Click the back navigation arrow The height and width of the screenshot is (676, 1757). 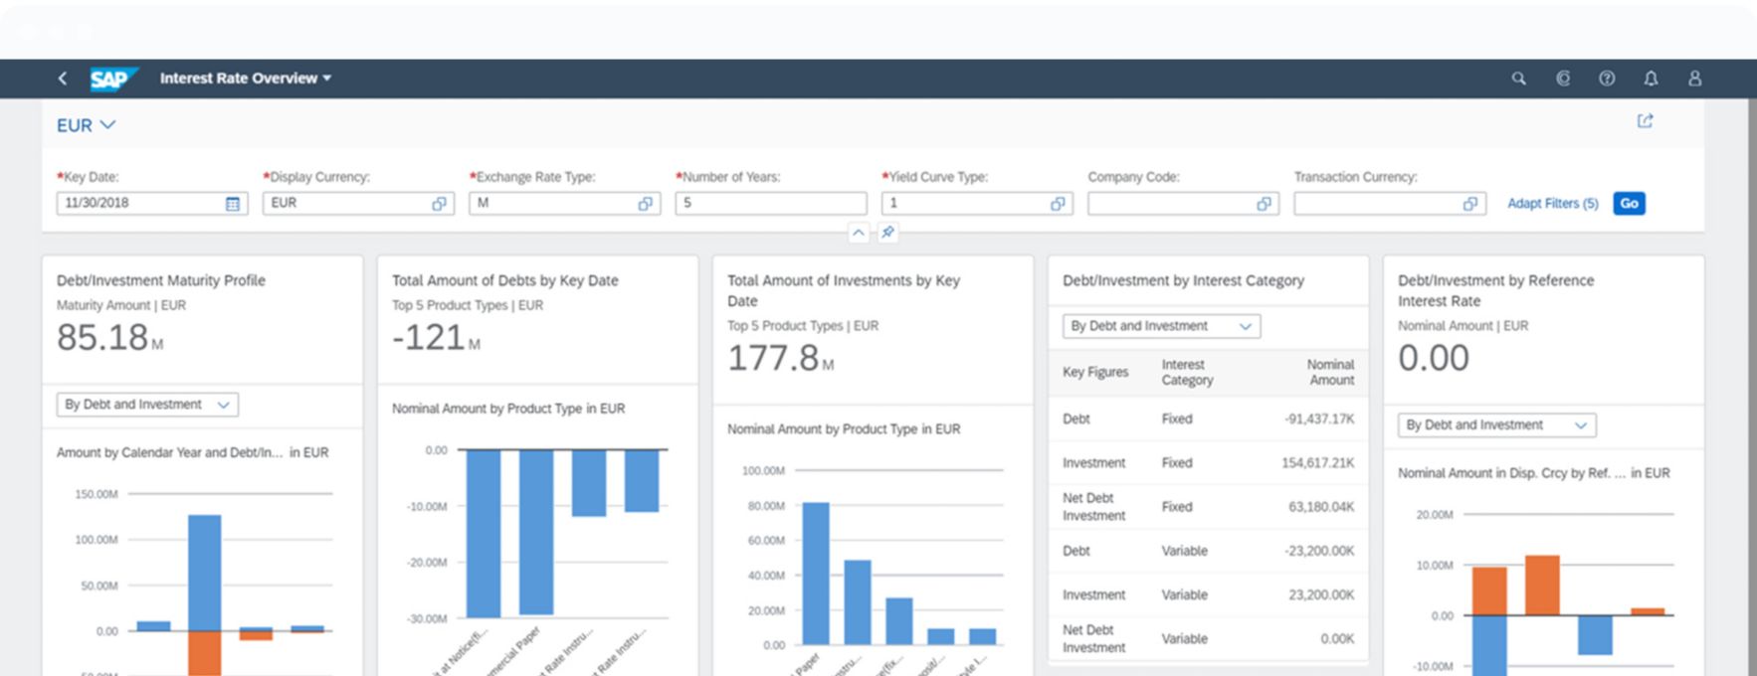tap(63, 79)
